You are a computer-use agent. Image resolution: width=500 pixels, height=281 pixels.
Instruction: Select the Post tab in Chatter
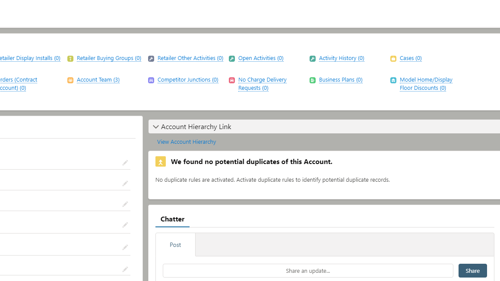[175, 245]
